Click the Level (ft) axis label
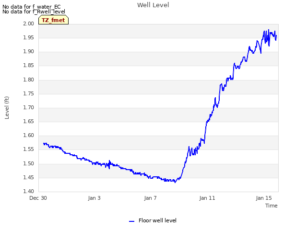Image resolution: width=307 pixels, height=230 pixels. 7,107
